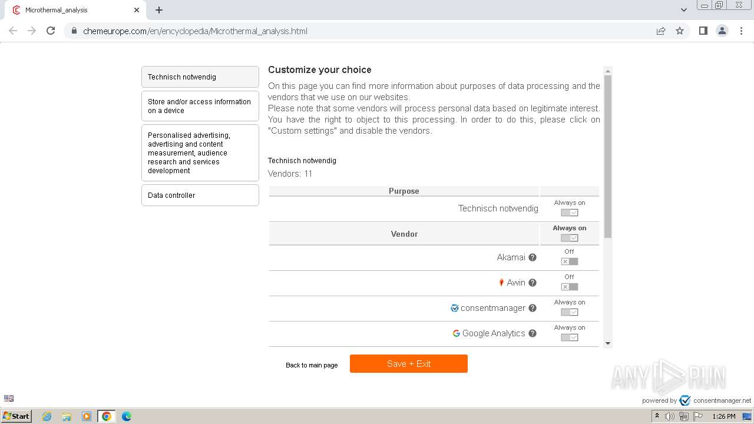
Task: Open the Google Analytics vendor info icon
Action: pos(533,333)
